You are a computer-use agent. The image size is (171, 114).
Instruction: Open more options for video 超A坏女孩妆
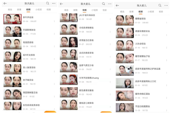54,59
